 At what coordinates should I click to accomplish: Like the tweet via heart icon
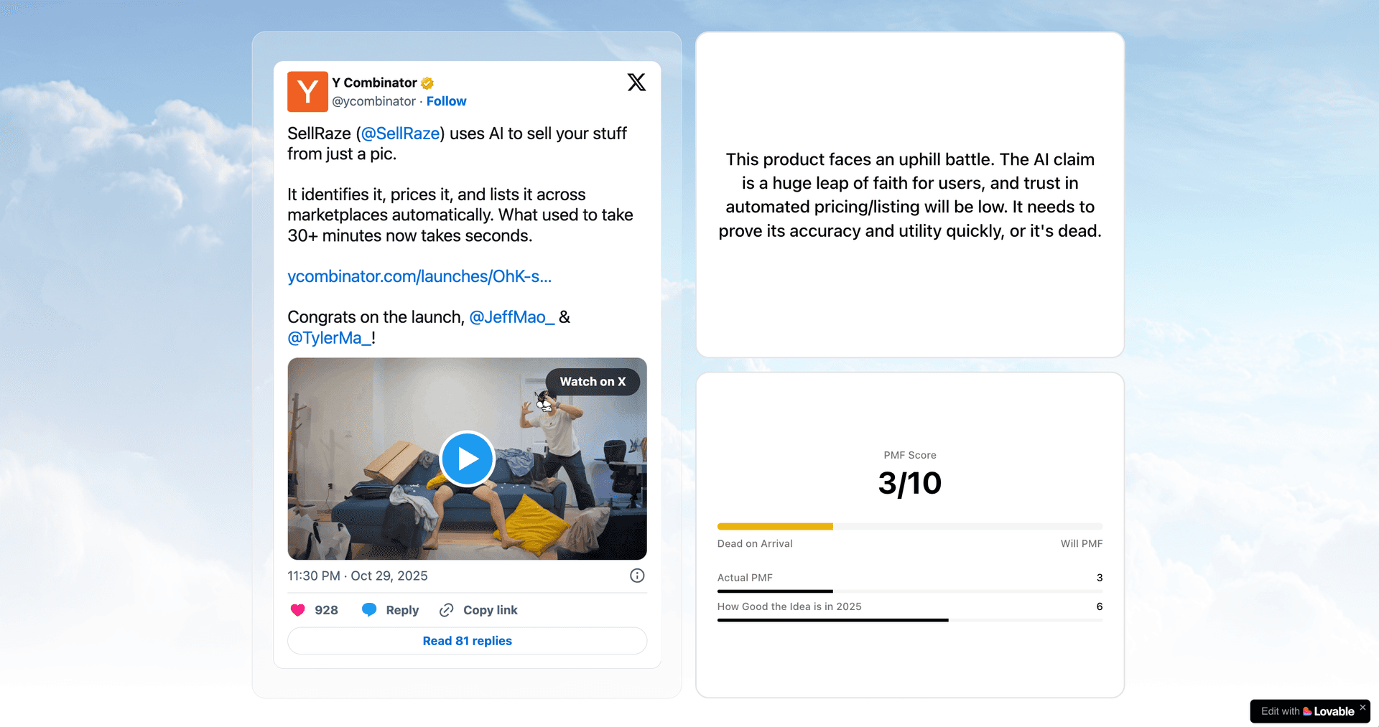click(x=297, y=609)
